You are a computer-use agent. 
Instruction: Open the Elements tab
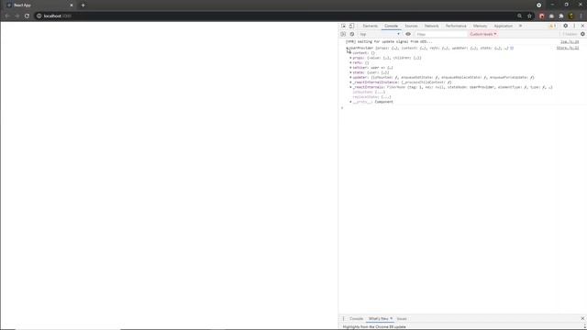(371, 26)
